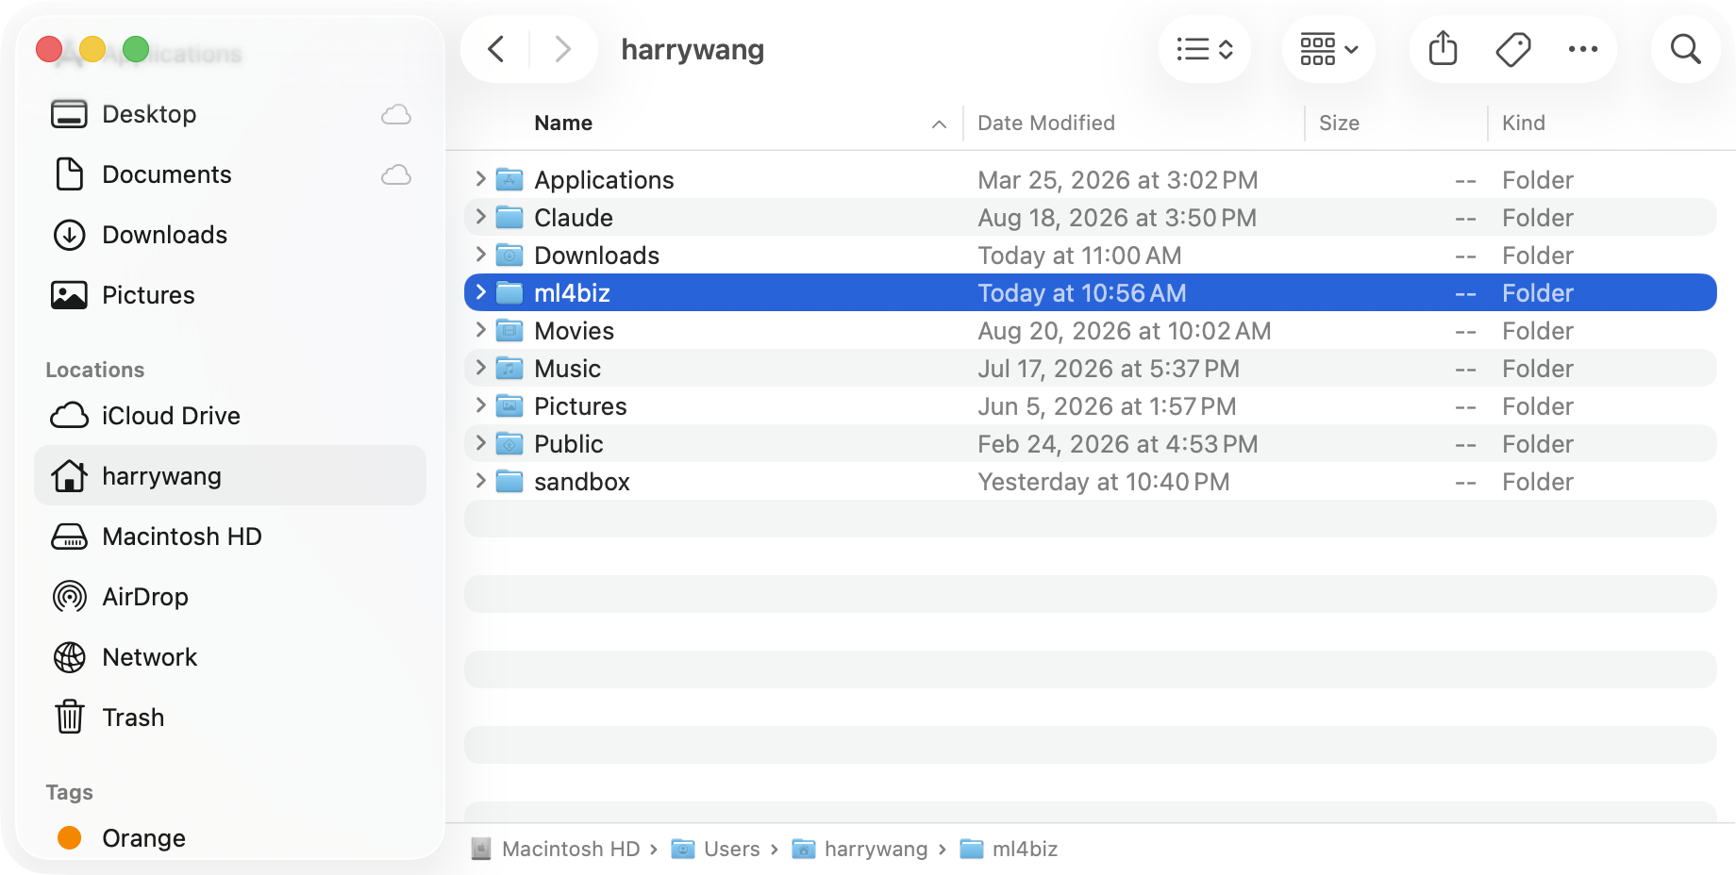The image size is (1736, 875).
Task: Click ml4biz in the path bar
Action: pyautogui.click(x=1010, y=849)
